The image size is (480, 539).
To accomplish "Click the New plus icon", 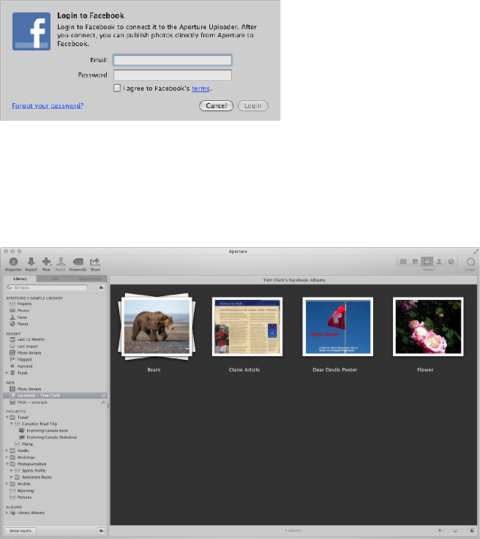I will pos(46,262).
